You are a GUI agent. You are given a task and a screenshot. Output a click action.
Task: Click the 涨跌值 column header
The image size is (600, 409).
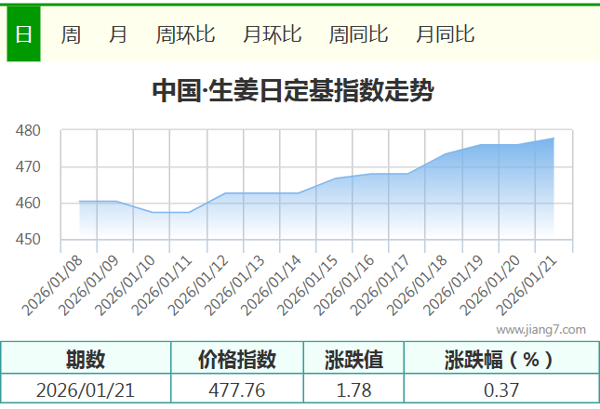[353, 359]
